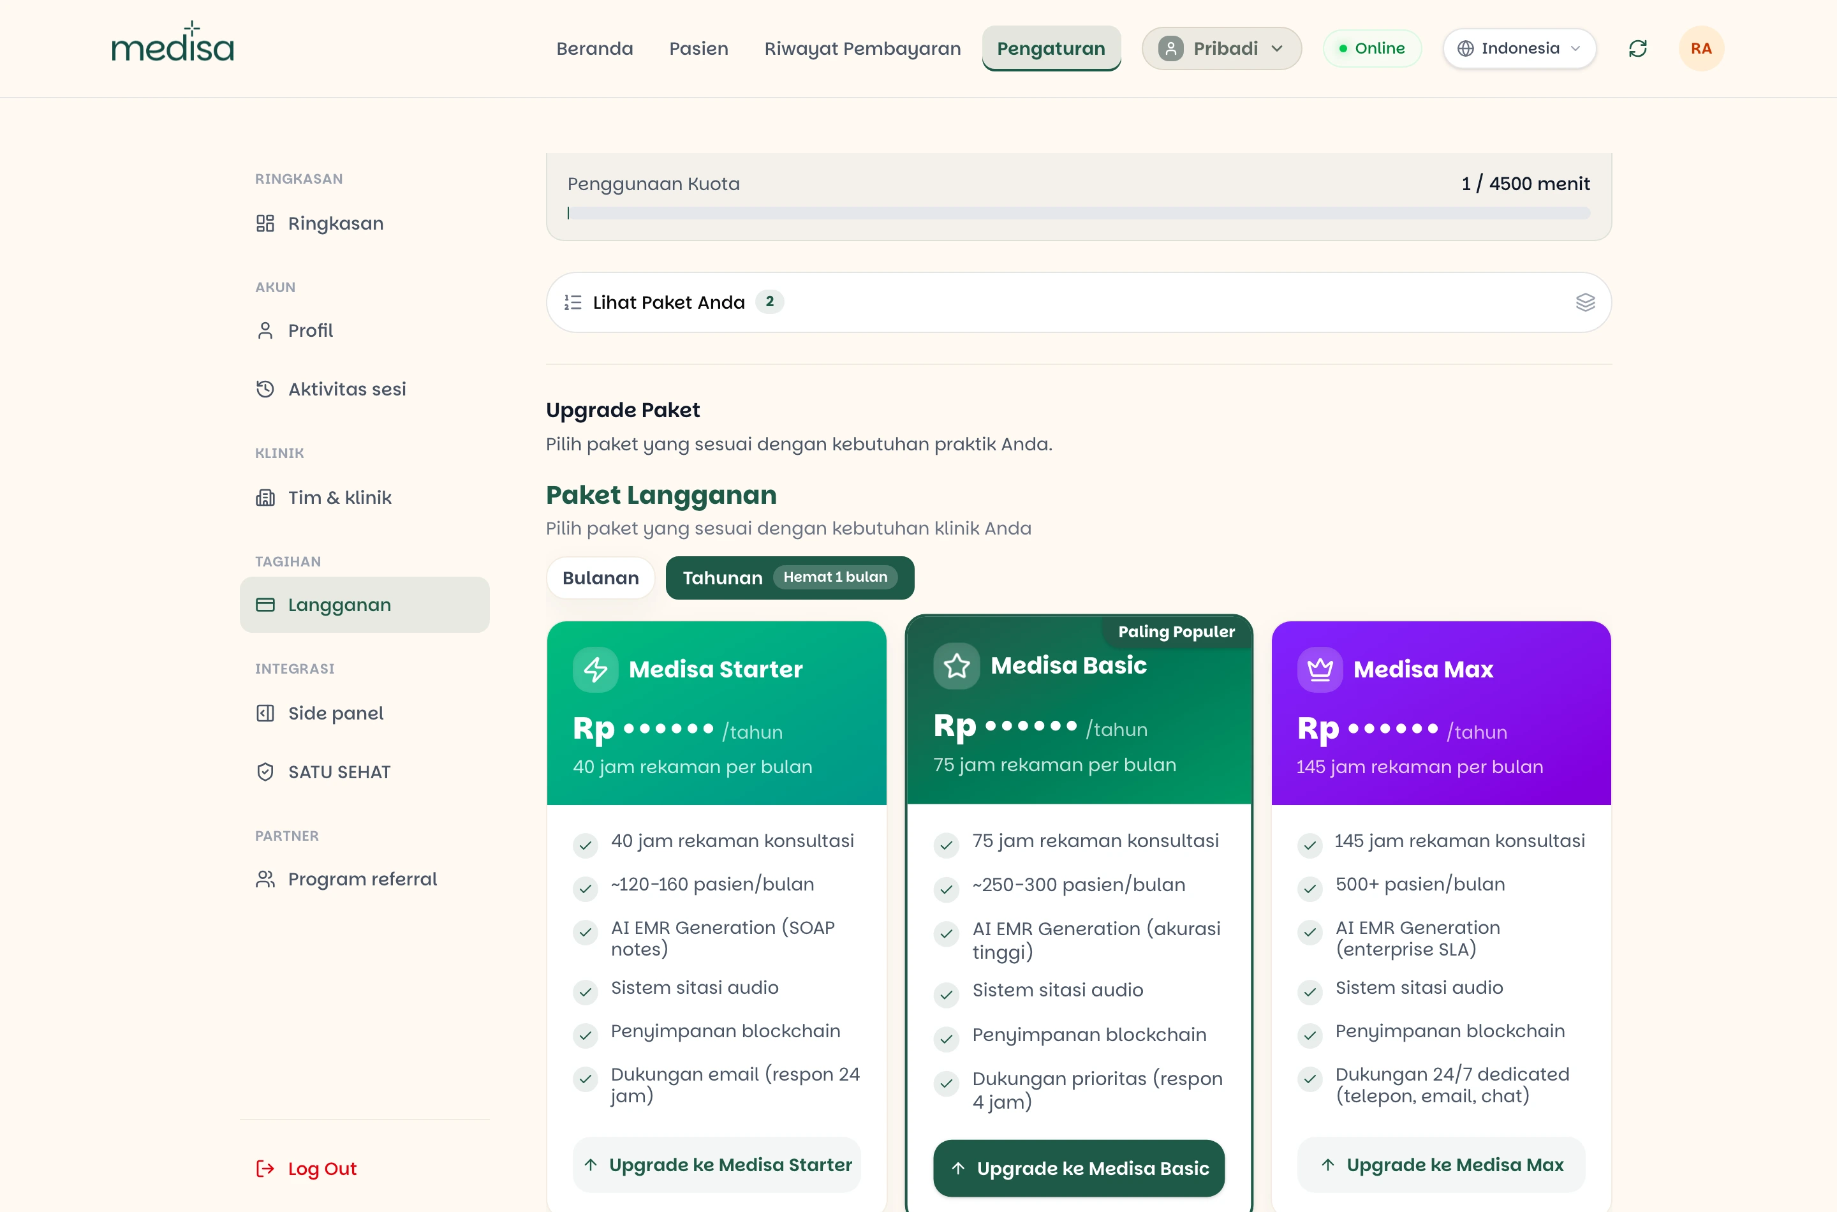
Task: Click the Profil person icon in sidebar
Action: pyautogui.click(x=265, y=331)
